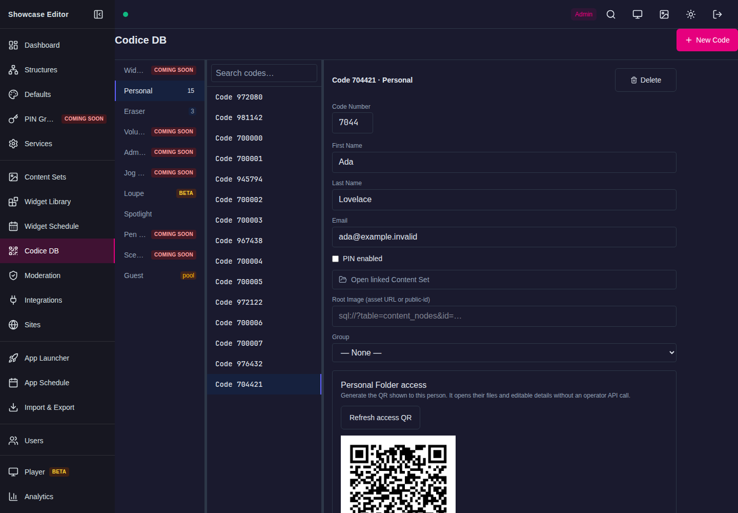Click the Services gear icon
Viewport: 738px width, 513px height.
(13, 144)
